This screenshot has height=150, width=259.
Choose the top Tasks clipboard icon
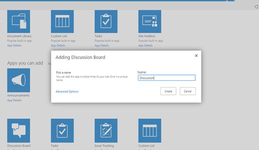coord(106,21)
